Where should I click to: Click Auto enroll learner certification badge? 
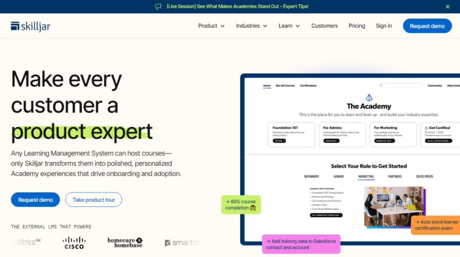436,225
